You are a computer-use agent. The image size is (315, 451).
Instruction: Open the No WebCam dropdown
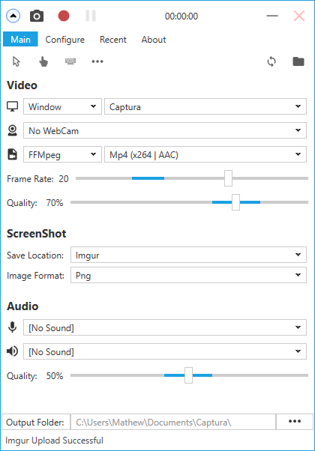coord(165,130)
